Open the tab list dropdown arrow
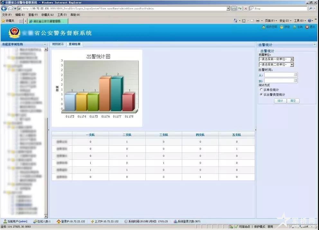The image size is (319, 230). point(25,21)
